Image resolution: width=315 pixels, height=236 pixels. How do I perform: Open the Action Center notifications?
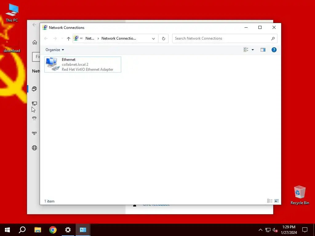[x=305, y=230]
